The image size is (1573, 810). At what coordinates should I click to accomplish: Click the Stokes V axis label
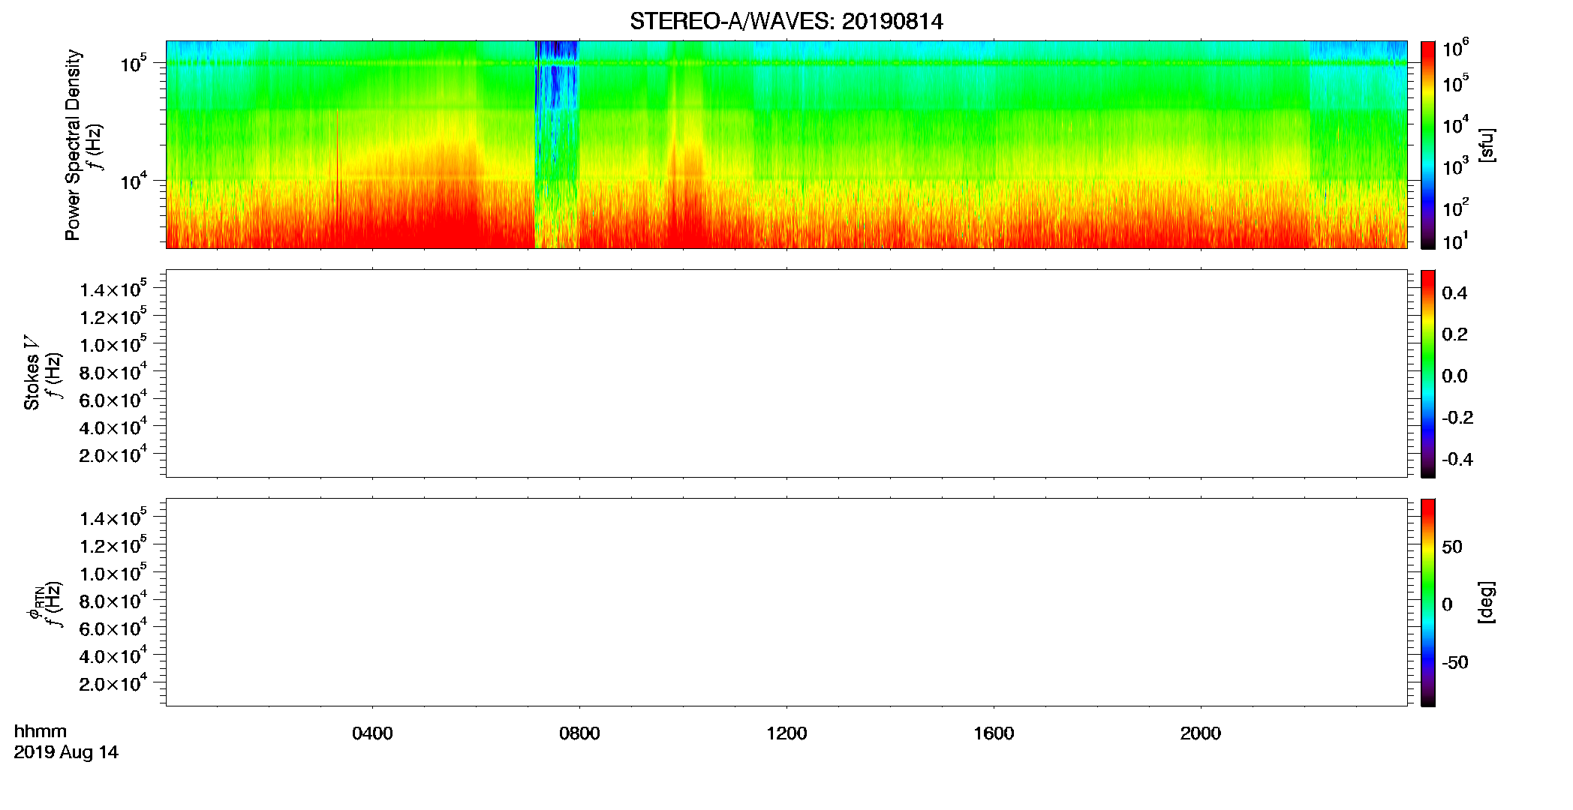click(x=32, y=373)
